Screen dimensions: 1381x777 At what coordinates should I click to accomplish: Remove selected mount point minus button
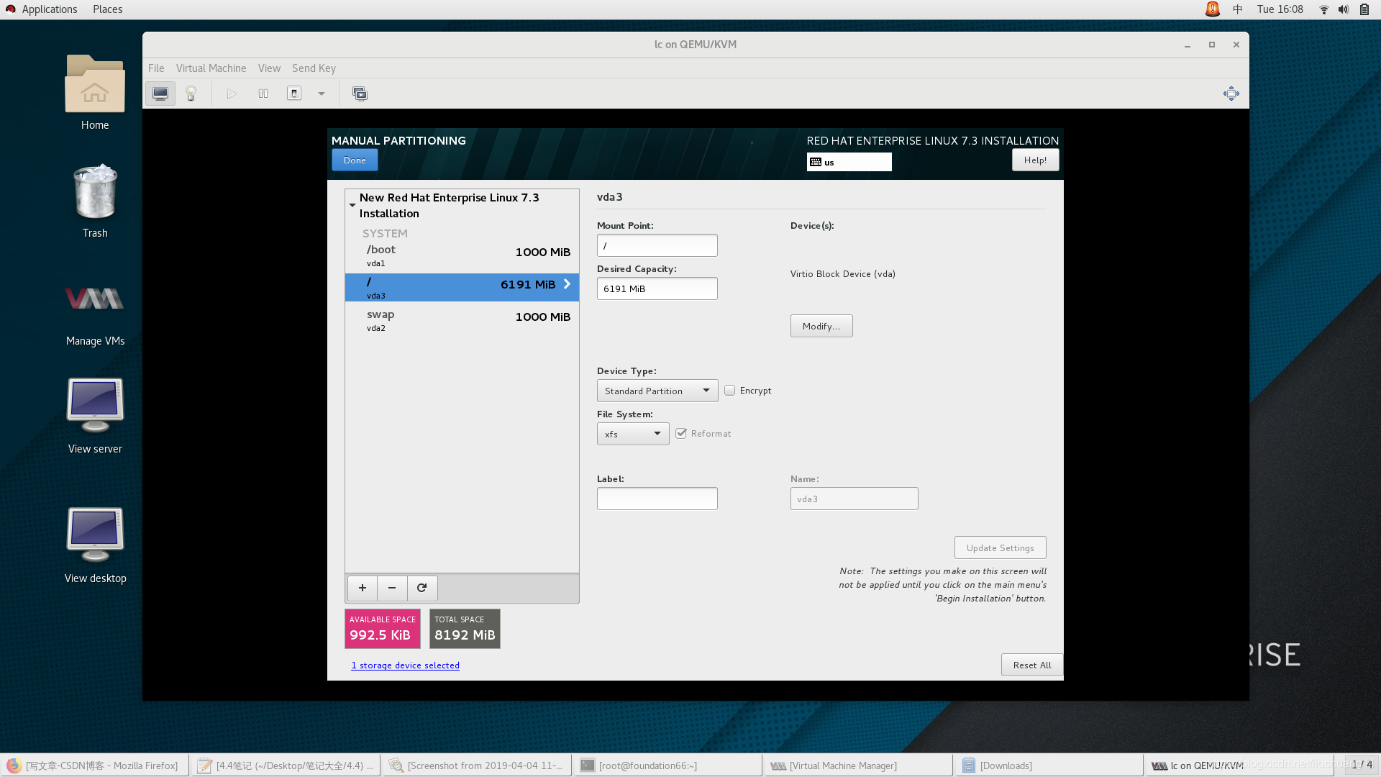[392, 588]
